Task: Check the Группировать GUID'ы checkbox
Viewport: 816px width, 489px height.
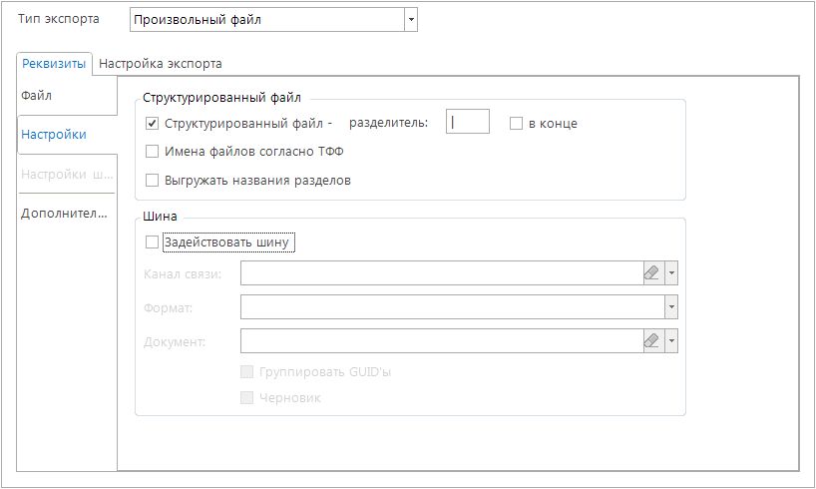Action: coord(247,372)
